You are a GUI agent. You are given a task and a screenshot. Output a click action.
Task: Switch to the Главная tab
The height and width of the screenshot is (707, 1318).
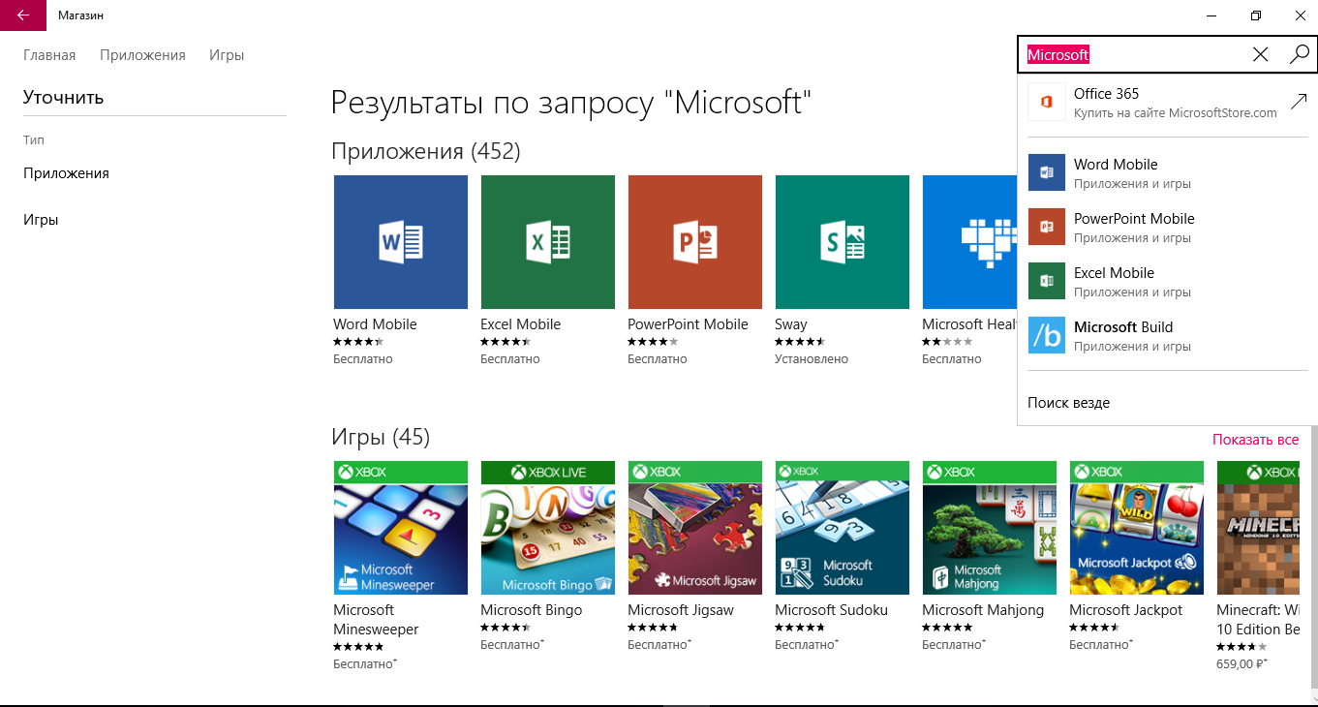(x=49, y=55)
